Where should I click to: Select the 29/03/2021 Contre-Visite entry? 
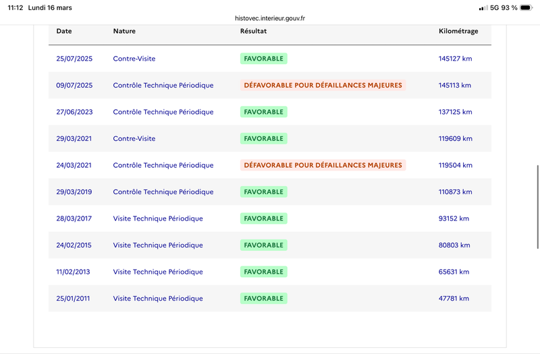tap(134, 139)
